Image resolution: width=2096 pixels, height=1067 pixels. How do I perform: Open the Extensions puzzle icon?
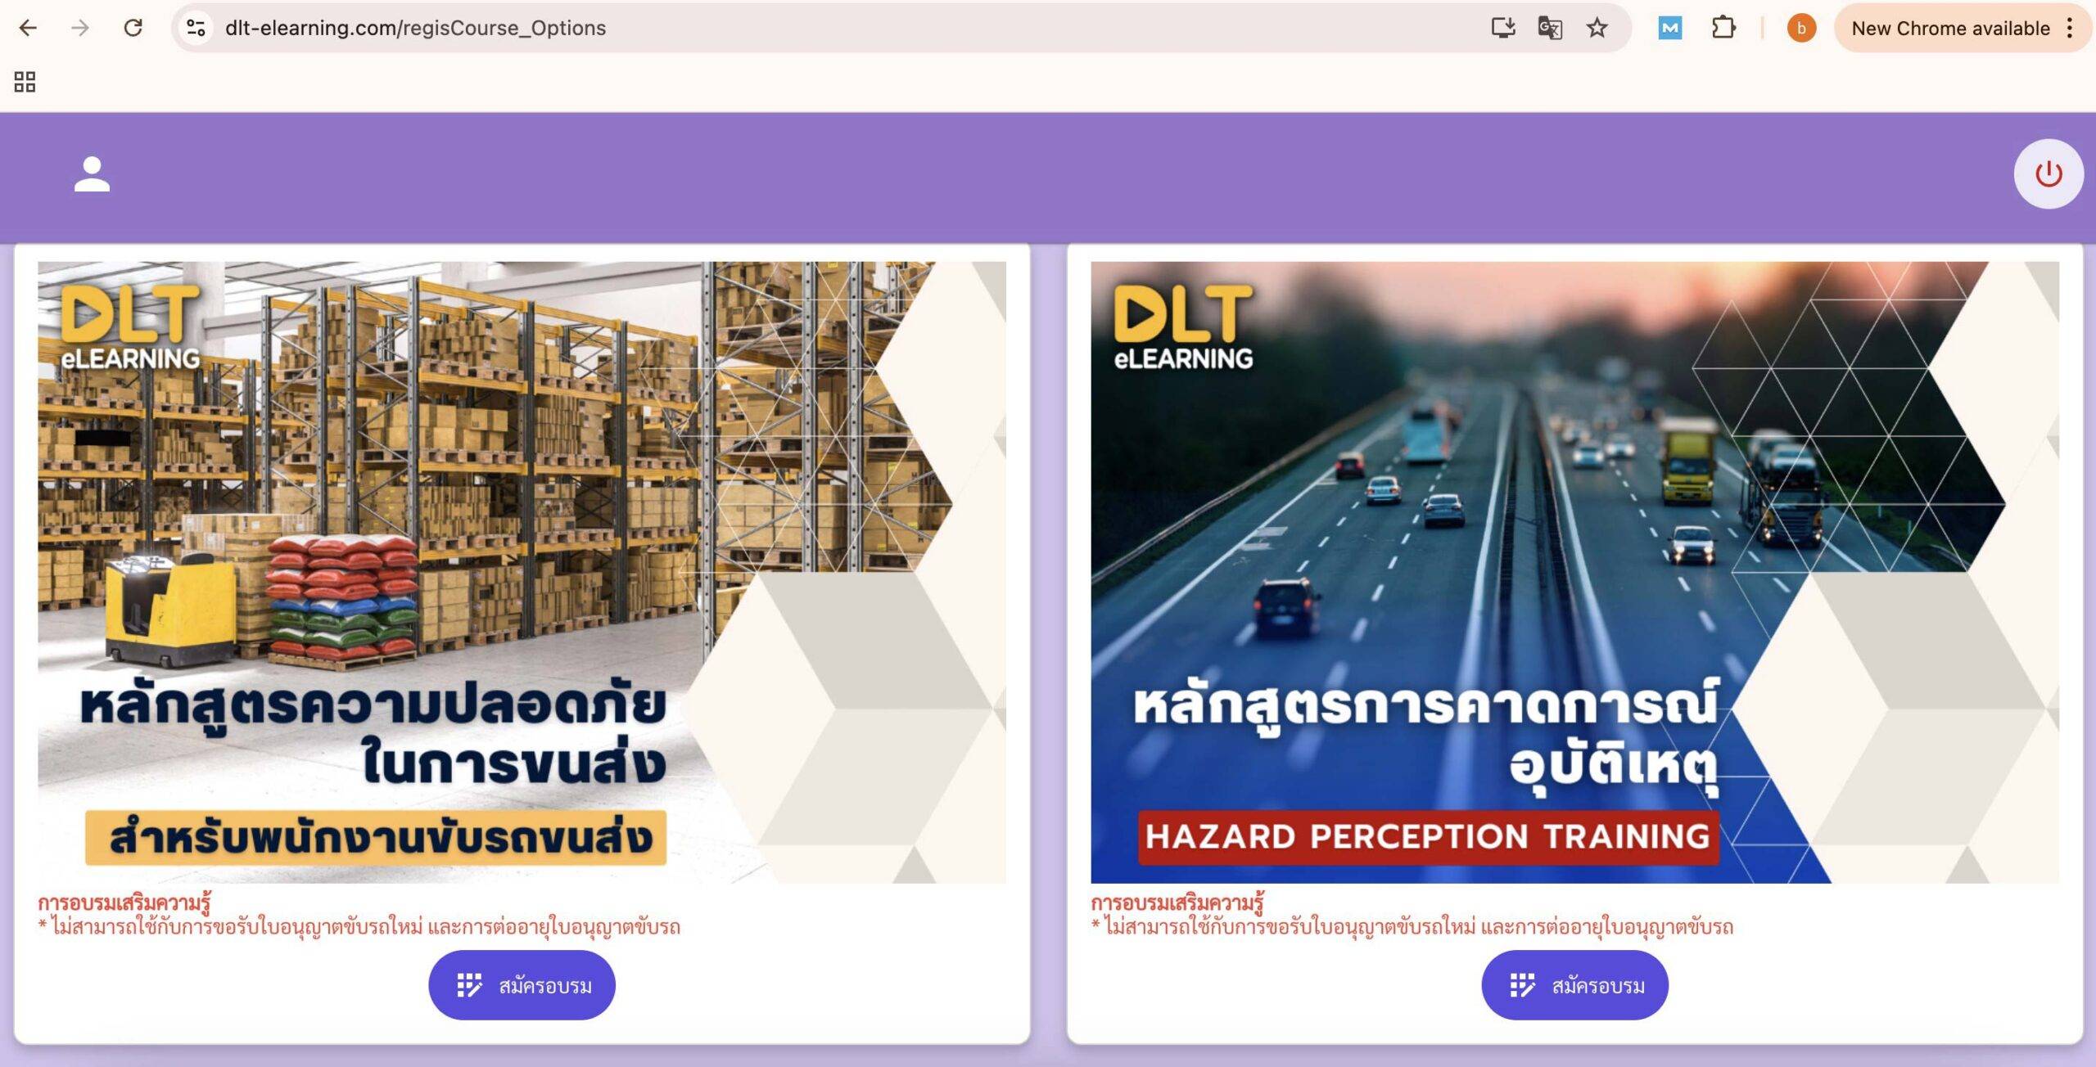coord(1723,28)
